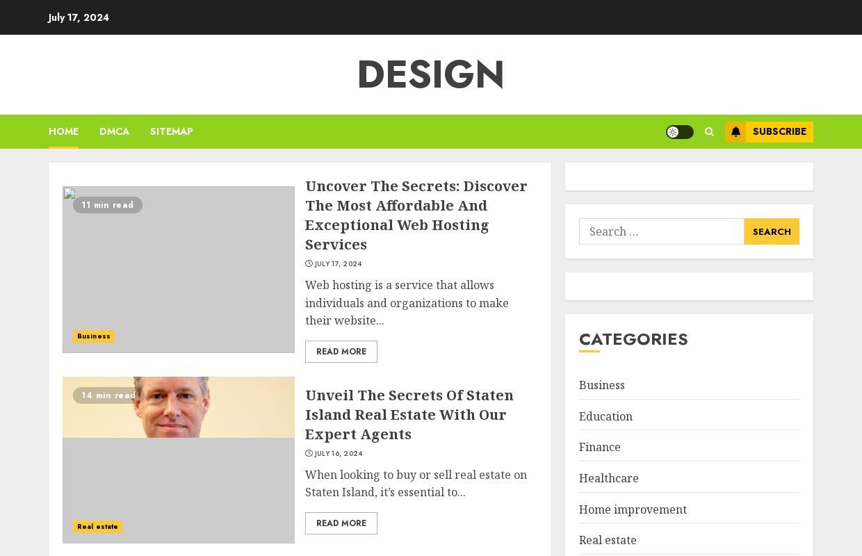Click the 11 min read label

click(x=107, y=205)
